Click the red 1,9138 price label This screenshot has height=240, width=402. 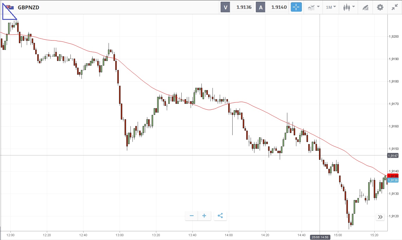(x=393, y=176)
